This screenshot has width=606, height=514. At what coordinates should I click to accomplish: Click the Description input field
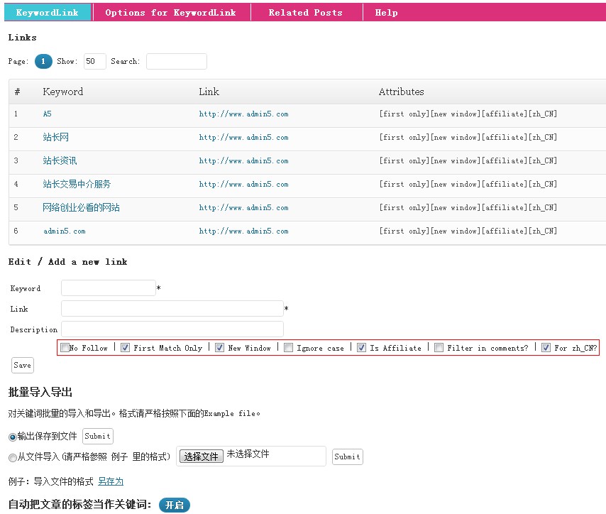(172, 329)
